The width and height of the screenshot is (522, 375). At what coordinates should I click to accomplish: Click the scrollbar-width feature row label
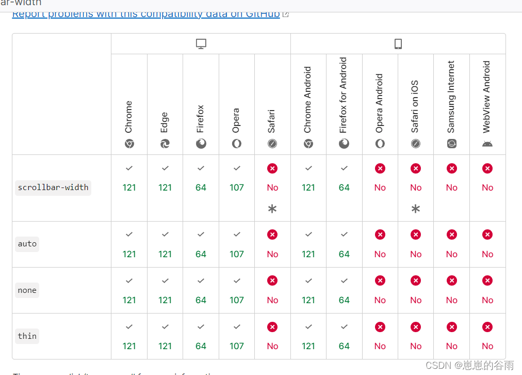coord(53,187)
